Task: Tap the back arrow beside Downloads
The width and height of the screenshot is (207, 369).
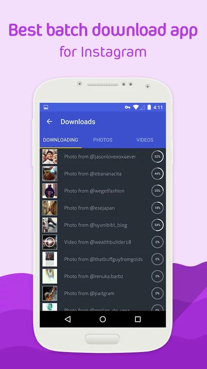Action: pyautogui.click(x=49, y=122)
